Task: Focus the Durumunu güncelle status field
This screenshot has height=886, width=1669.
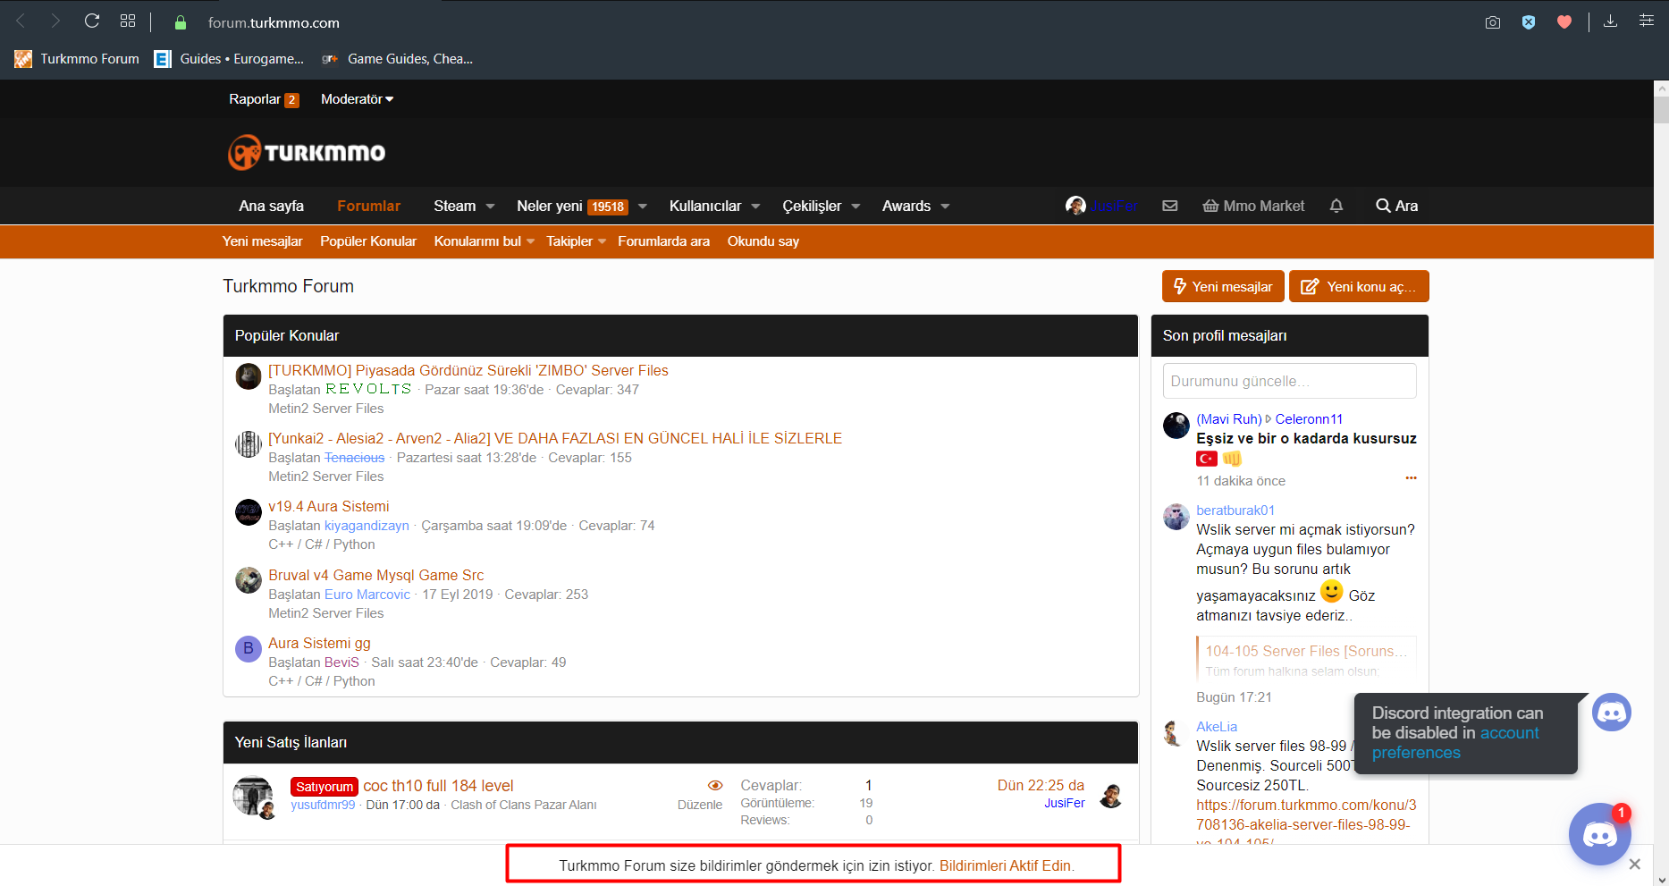Action: tap(1289, 381)
